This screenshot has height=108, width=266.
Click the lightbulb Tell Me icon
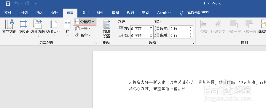(x=181, y=13)
